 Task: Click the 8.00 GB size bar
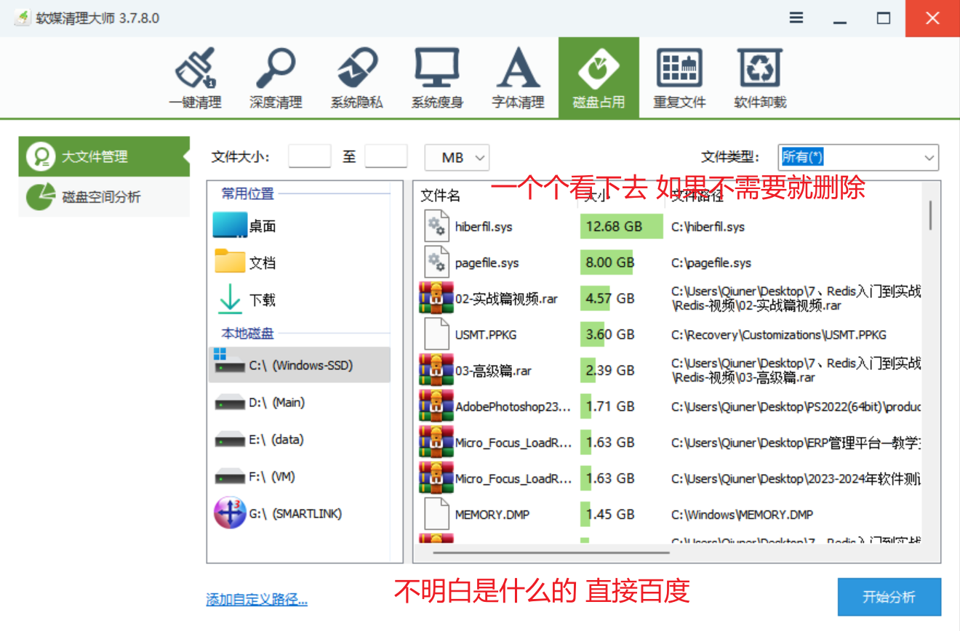[x=607, y=262]
